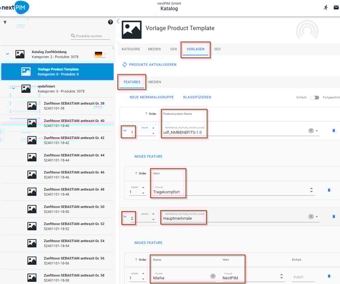Open the Hauptmerkmale dropdown arrow

point(317,217)
